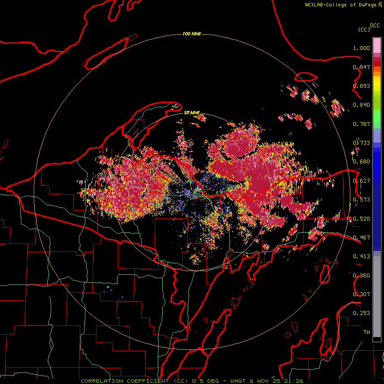Click the 0.360 legend value
The width and height of the screenshot is (384, 384).
point(361,276)
